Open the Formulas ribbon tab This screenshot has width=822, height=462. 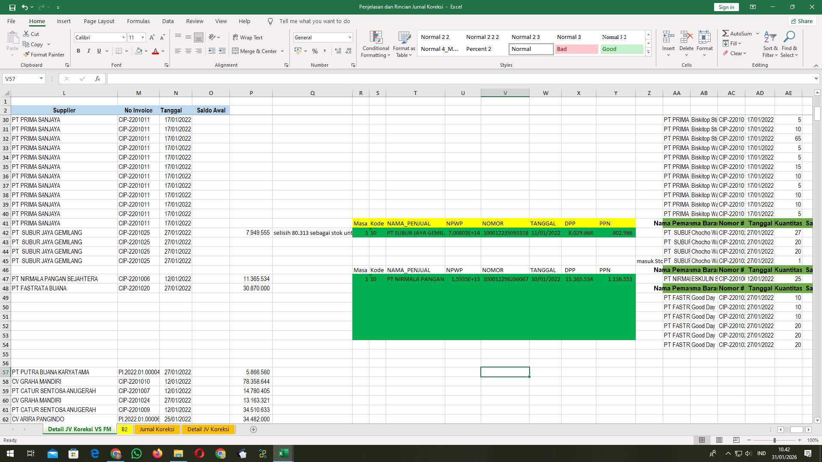[x=138, y=21]
